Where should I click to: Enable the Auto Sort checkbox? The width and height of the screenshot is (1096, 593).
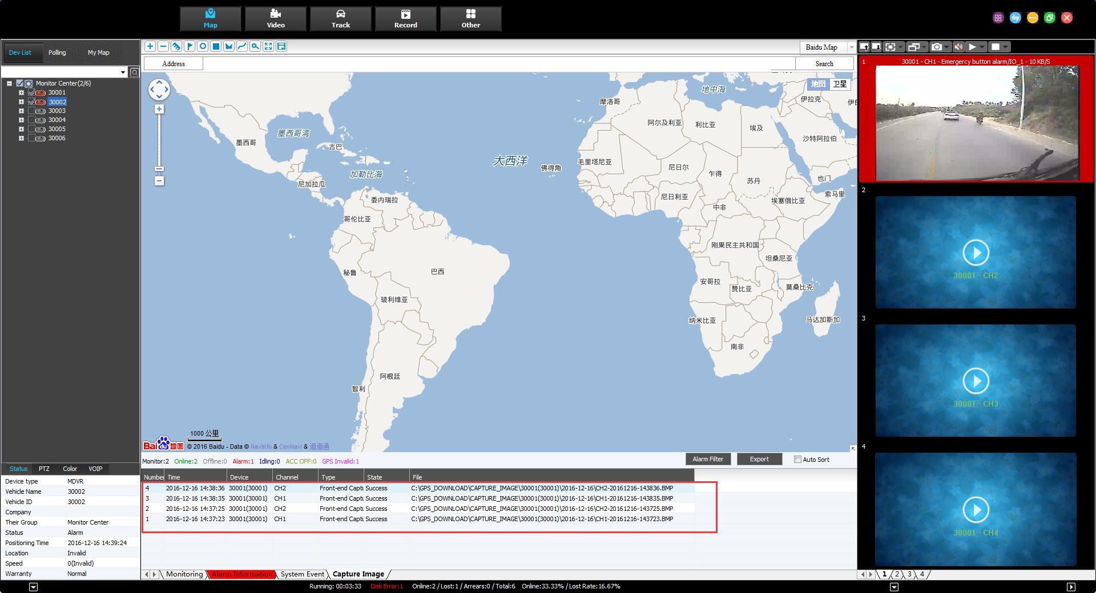(797, 459)
